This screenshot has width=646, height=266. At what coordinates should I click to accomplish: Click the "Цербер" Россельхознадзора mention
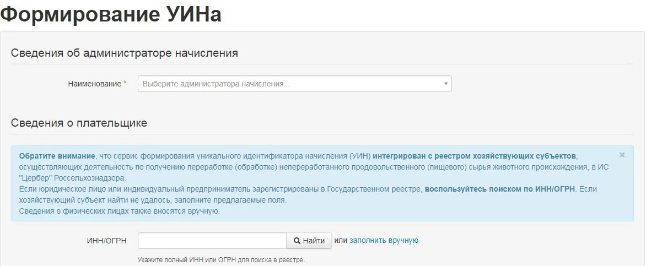(72, 178)
